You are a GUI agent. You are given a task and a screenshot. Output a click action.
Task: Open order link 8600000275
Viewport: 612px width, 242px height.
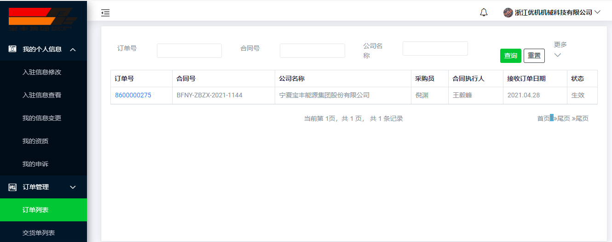(133, 96)
